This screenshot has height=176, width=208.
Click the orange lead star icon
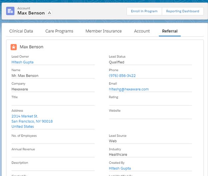[14, 47]
